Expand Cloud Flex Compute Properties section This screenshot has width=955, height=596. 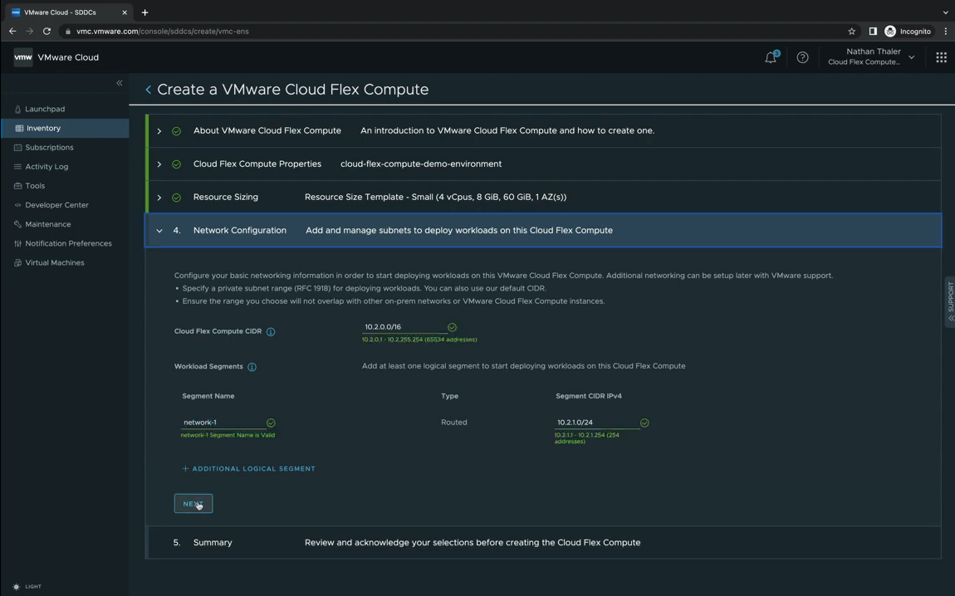coord(159,164)
